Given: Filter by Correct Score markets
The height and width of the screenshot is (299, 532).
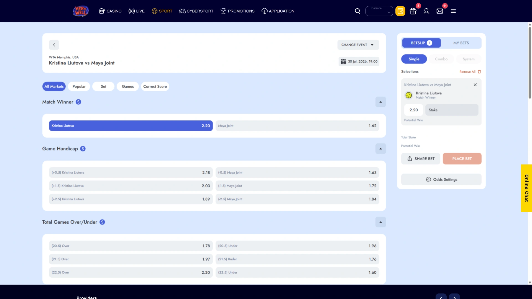Looking at the screenshot, I should pos(155,86).
